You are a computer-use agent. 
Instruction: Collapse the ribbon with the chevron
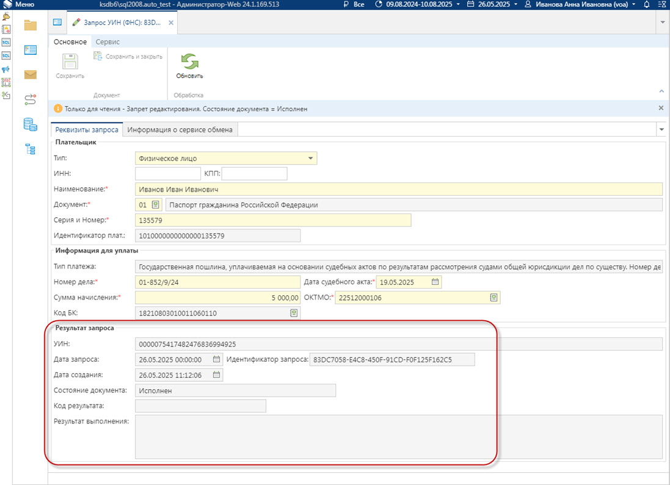pyautogui.click(x=661, y=91)
